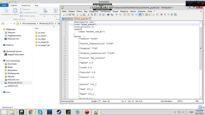This screenshot has height=115, width=205.
Task: Open Плагины menu in Notepad++
Action: 142,11
